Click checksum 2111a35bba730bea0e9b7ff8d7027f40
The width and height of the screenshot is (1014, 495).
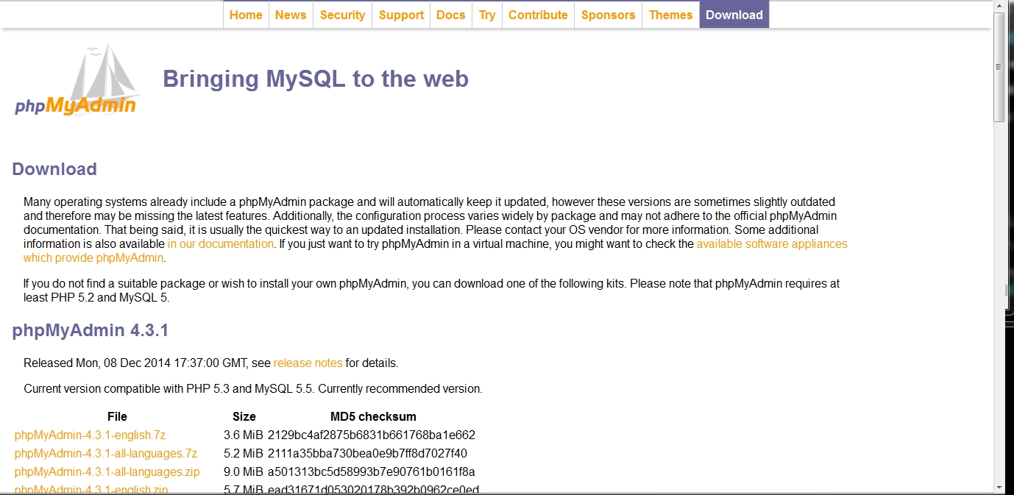pos(367,454)
